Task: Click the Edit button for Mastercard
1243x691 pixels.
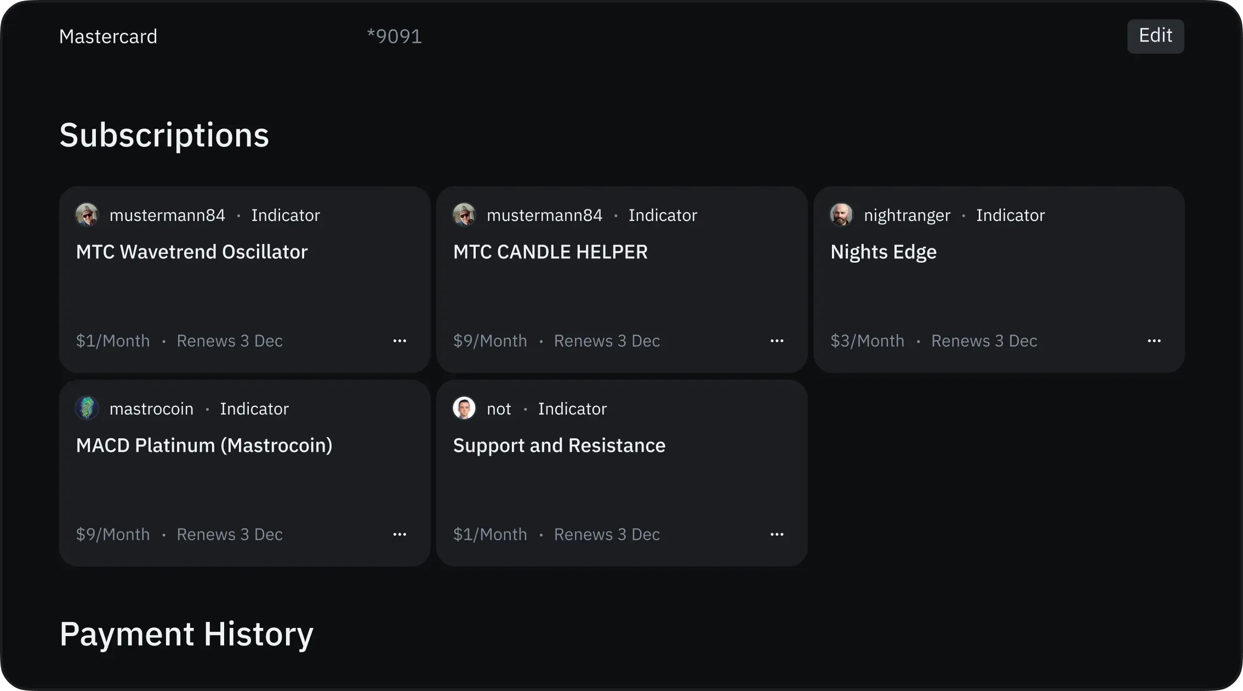Action: (x=1155, y=36)
